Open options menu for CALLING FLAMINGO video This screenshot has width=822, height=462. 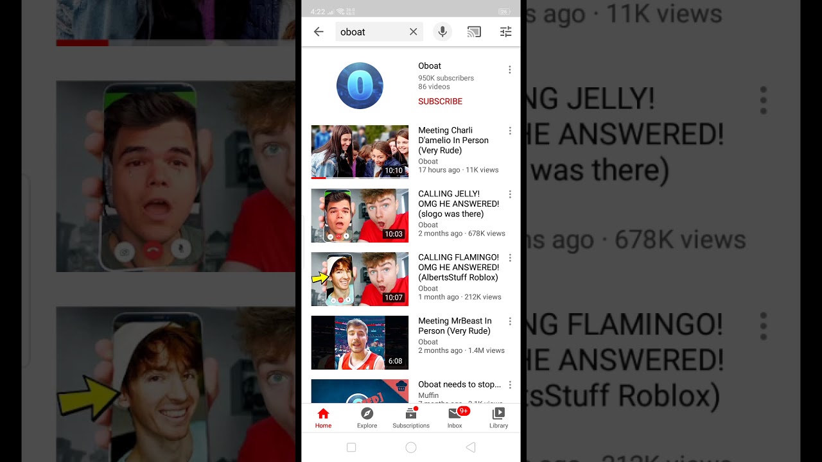pos(510,258)
